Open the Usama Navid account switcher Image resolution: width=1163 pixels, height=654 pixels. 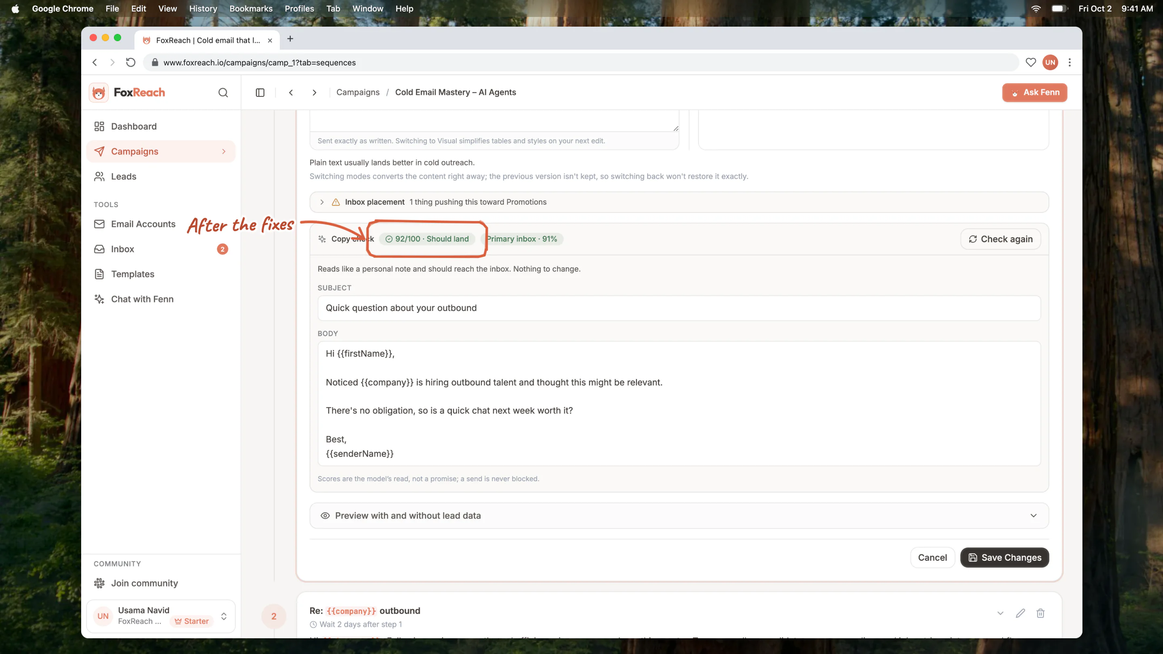161,616
